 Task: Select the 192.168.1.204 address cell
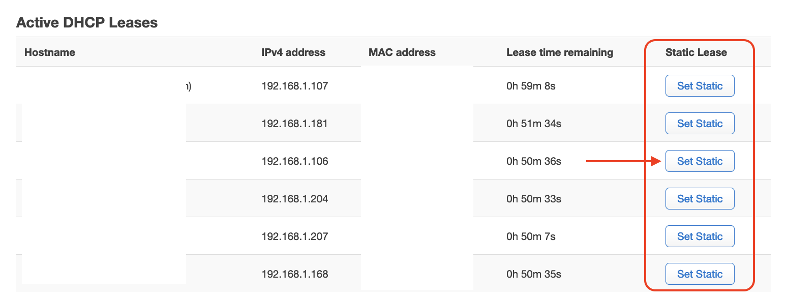[x=295, y=199]
